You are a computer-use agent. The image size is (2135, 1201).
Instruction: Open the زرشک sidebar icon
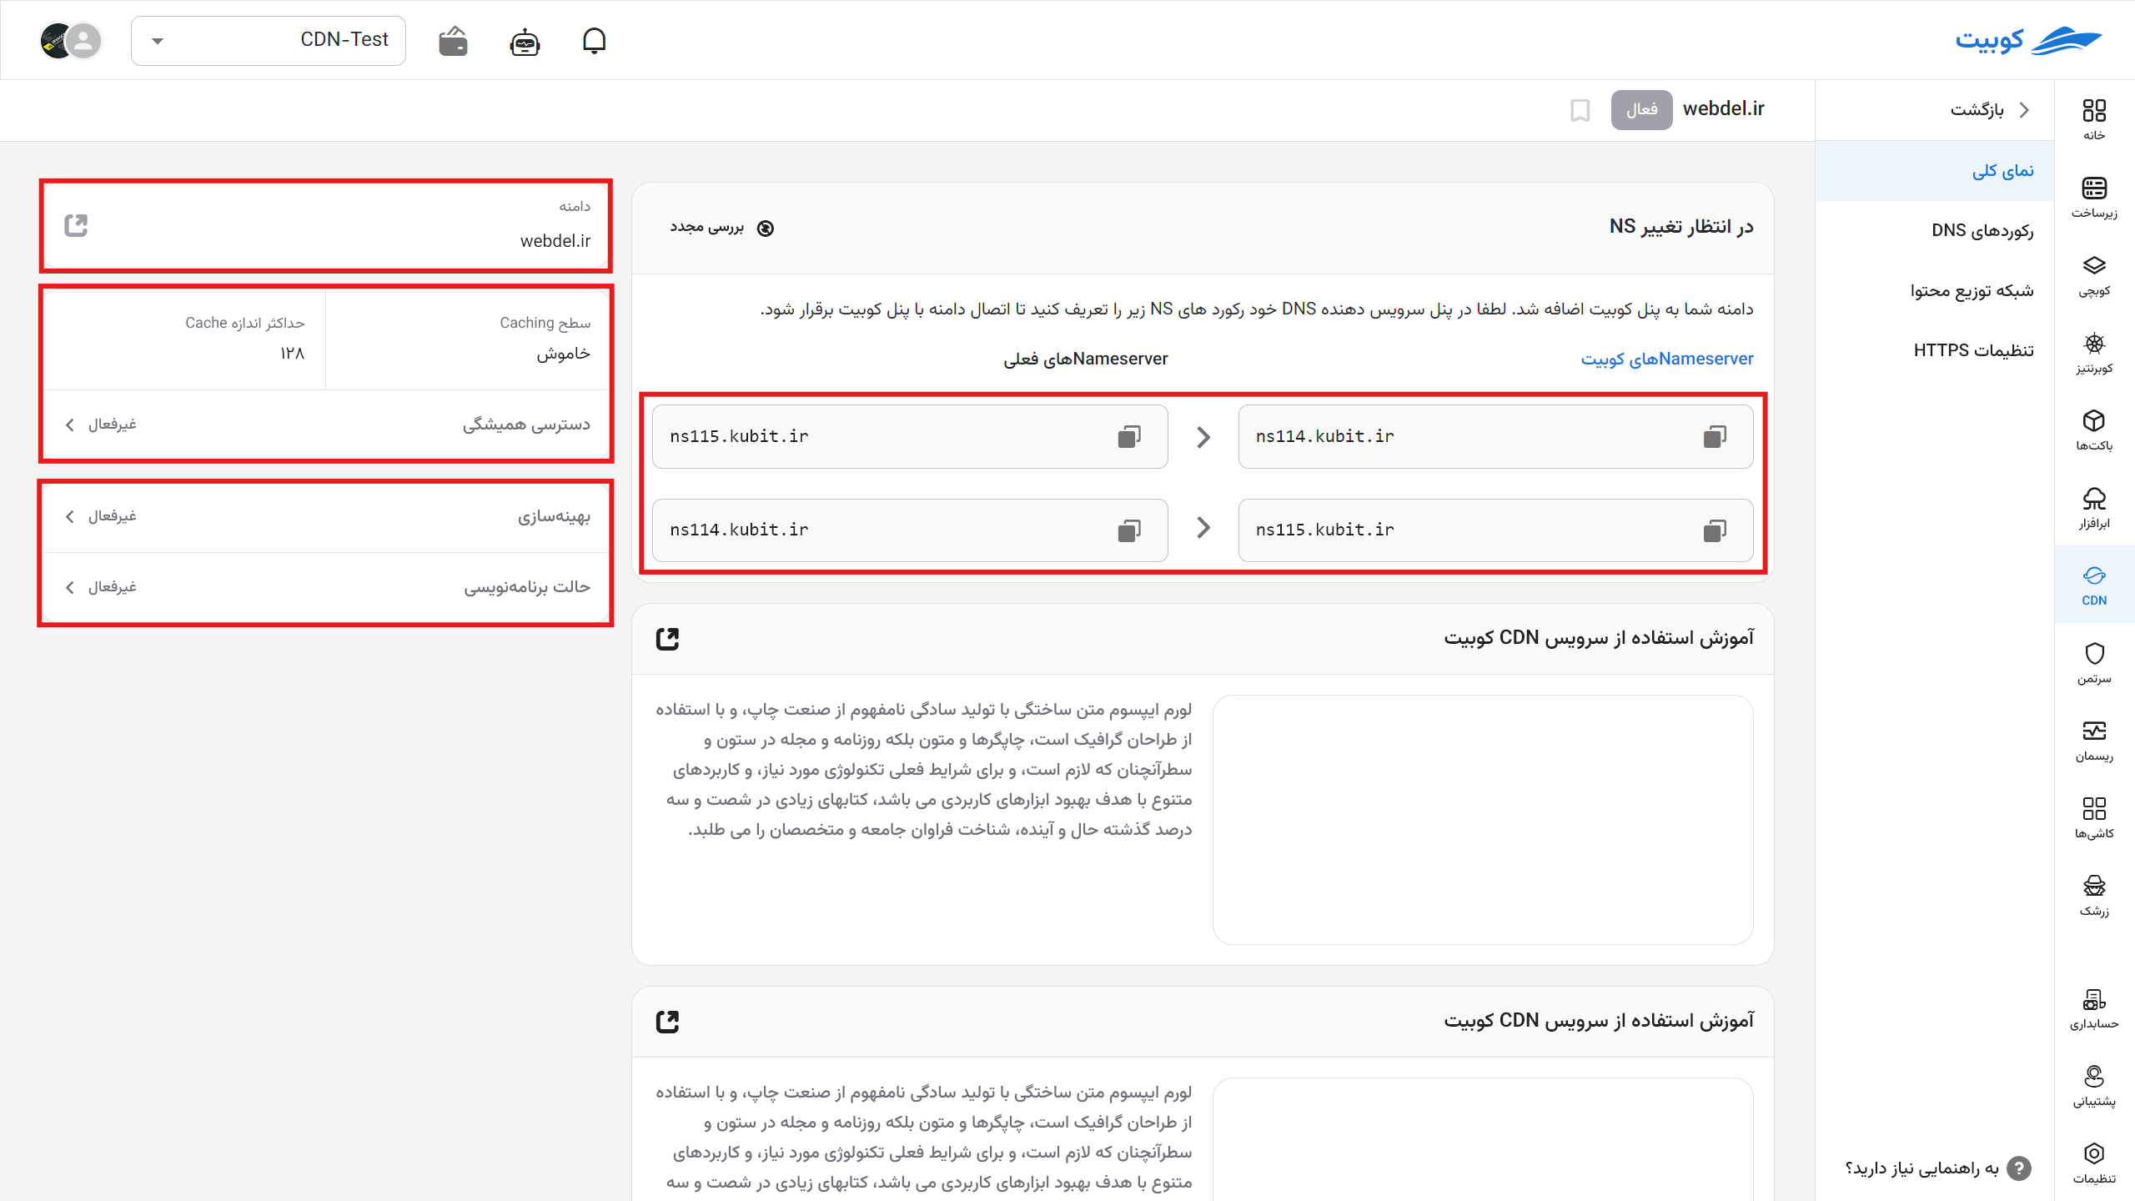pyautogui.click(x=2094, y=895)
